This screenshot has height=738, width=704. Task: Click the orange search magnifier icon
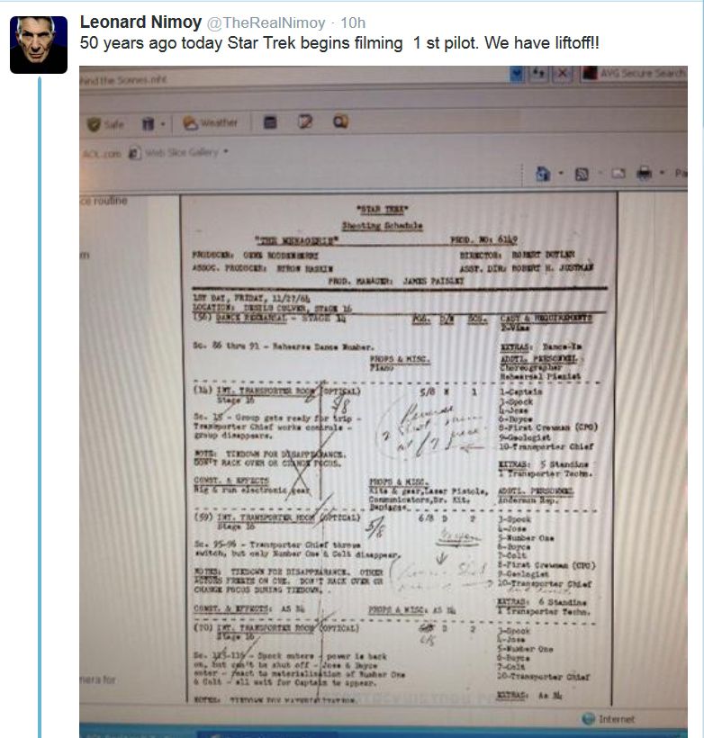[x=340, y=121]
